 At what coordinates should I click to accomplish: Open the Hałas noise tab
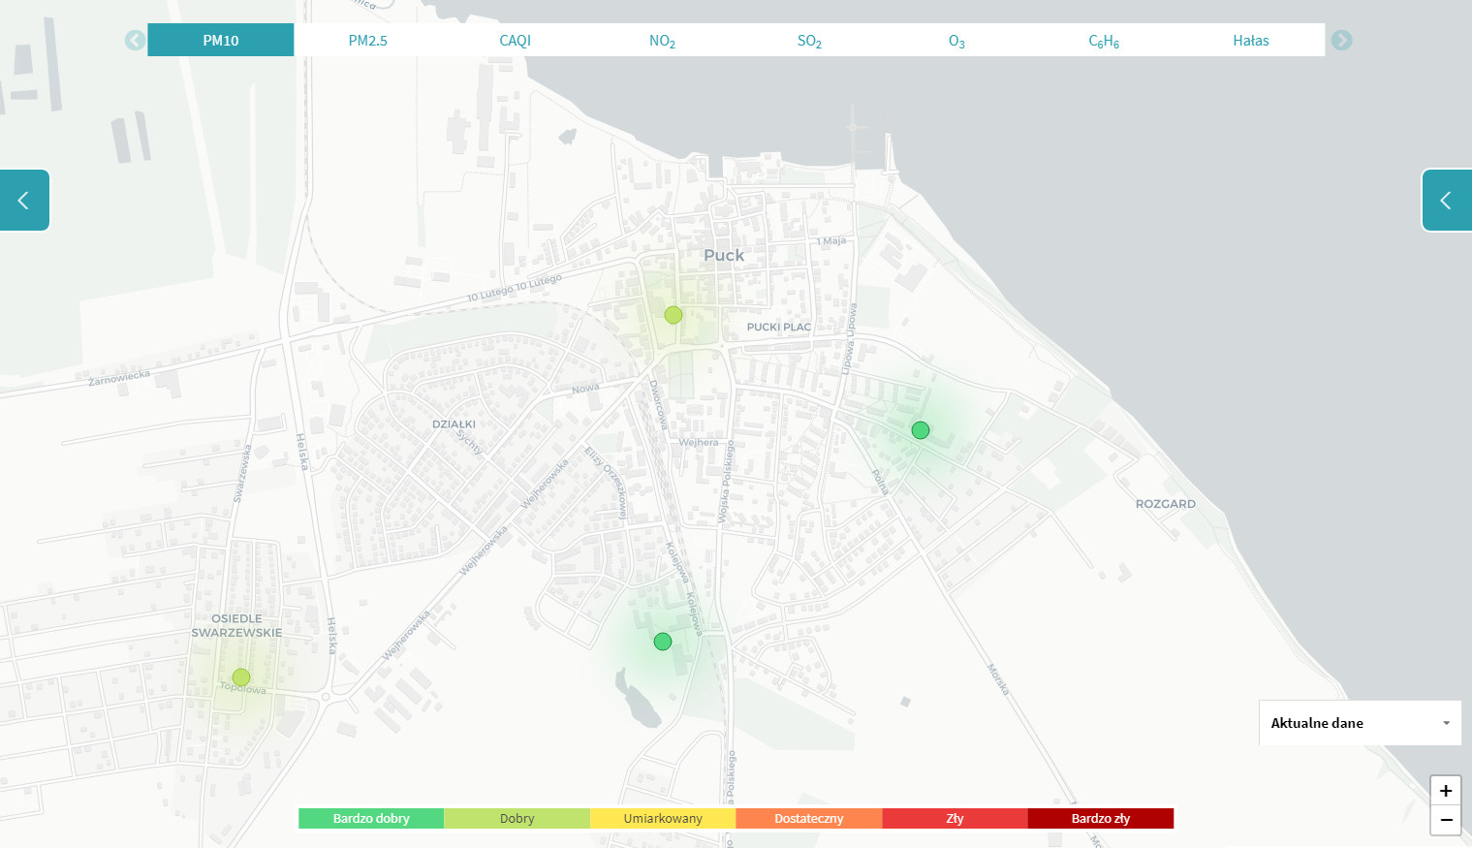tap(1250, 41)
